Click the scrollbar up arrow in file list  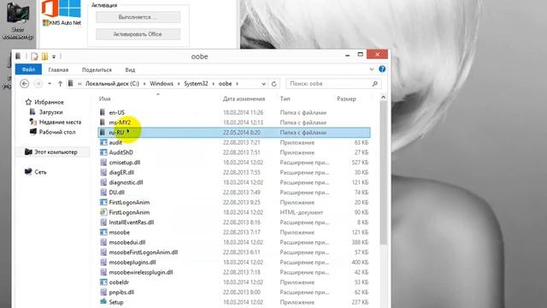(383, 98)
